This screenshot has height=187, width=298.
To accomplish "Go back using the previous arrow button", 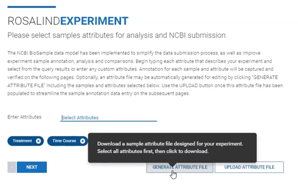I will [x=11, y=167].
